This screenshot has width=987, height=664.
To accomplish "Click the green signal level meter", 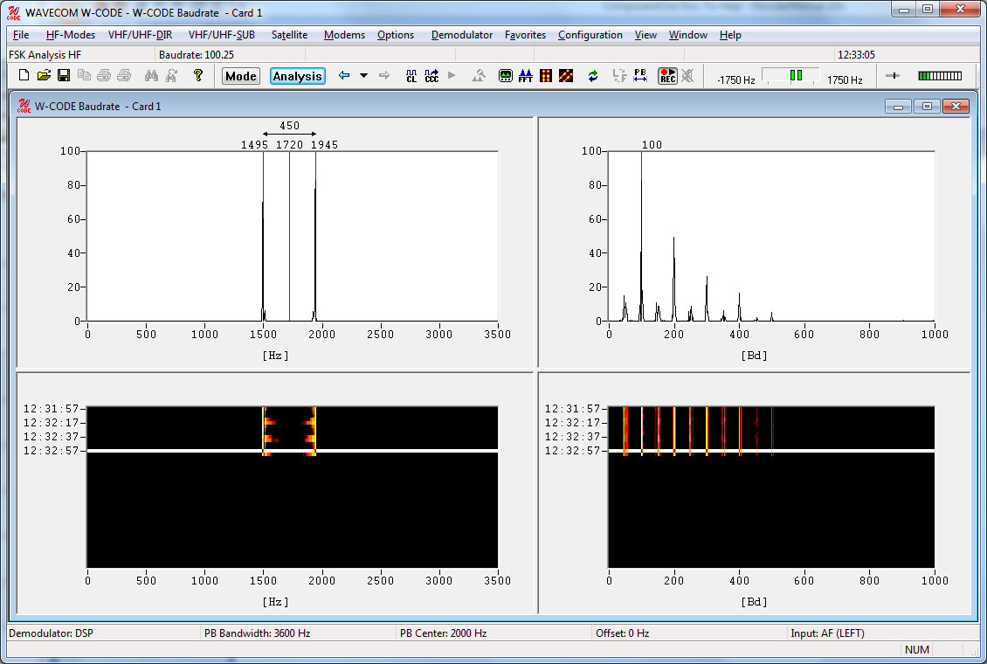I will 940,75.
